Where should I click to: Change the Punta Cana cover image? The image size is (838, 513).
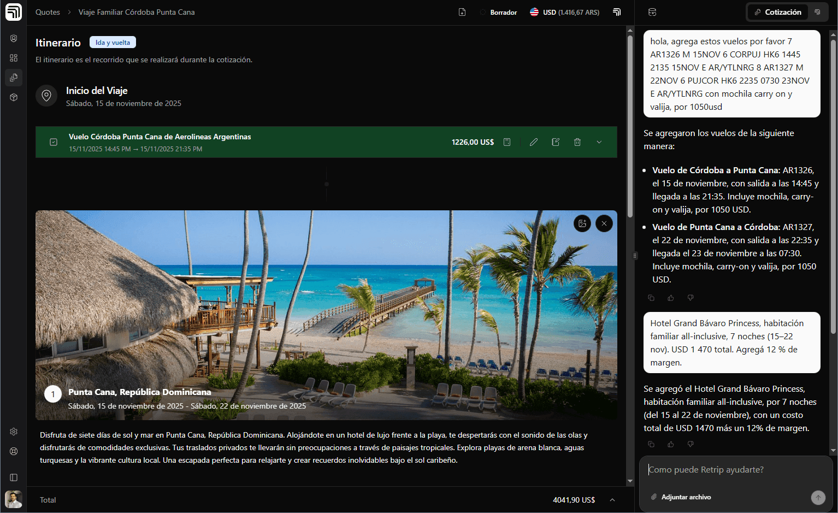[x=582, y=223]
